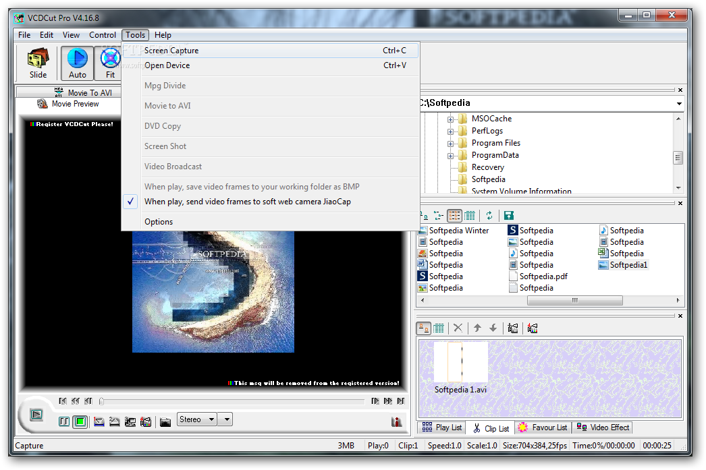Click the computer icon numbered 3
The image size is (706, 470).
point(130,421)
